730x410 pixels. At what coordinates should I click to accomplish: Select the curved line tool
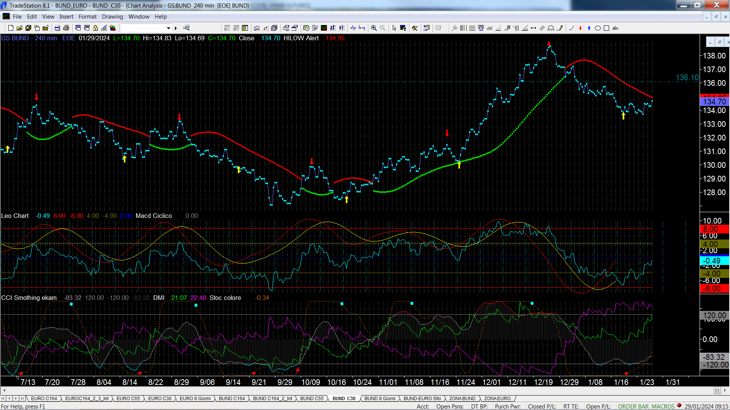click(571, 28)
